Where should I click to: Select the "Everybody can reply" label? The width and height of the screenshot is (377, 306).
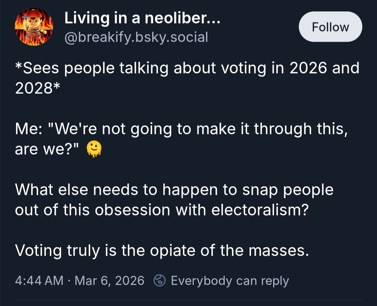(x=230, y=280)
